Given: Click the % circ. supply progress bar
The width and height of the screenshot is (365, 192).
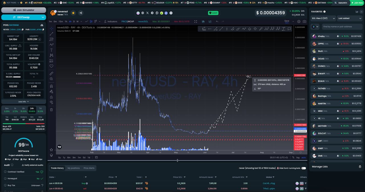Looking at the screenshot, I should (x=17, y=77).
